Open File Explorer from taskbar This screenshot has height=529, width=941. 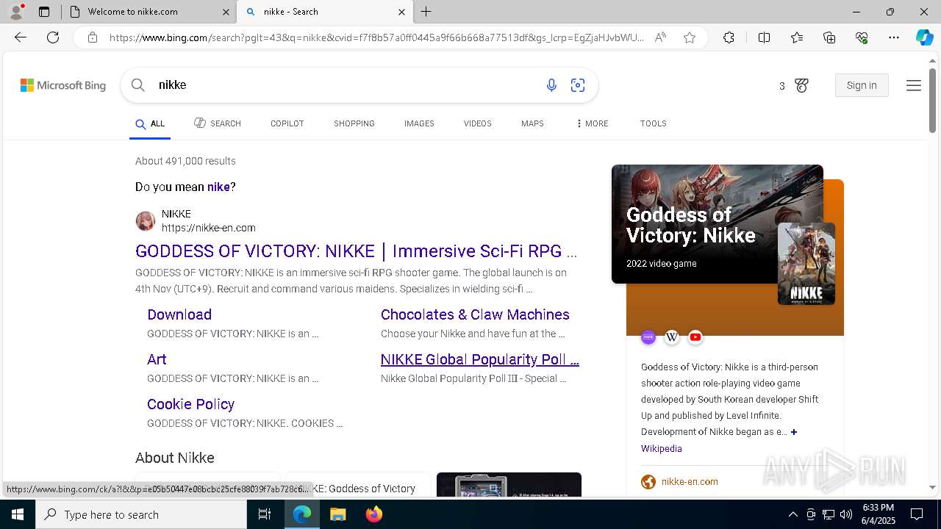coord(337,514)
